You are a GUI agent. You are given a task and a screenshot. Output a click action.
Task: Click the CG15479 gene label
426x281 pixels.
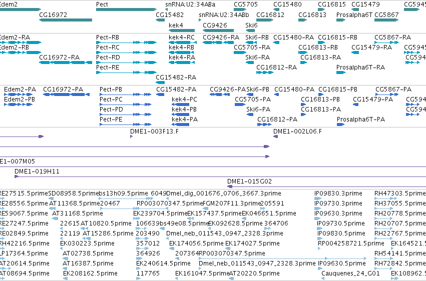click(x=366, y=4)
